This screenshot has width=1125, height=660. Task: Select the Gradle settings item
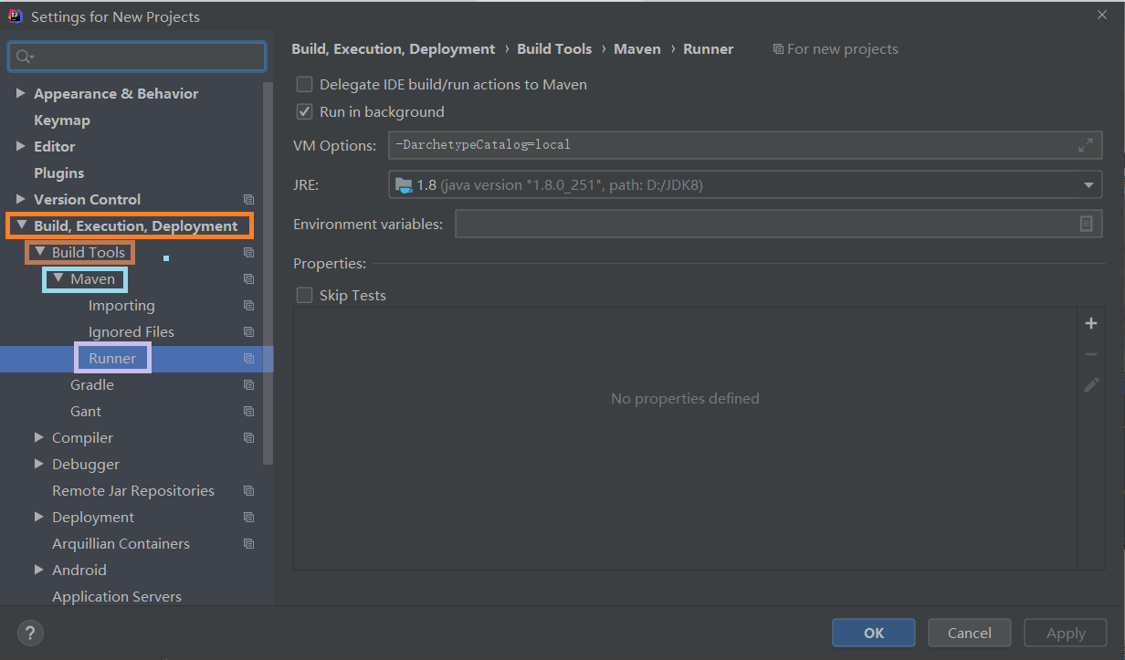92,384
